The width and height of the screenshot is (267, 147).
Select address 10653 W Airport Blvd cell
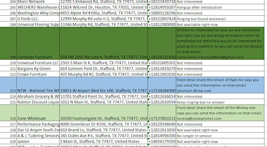104,85
